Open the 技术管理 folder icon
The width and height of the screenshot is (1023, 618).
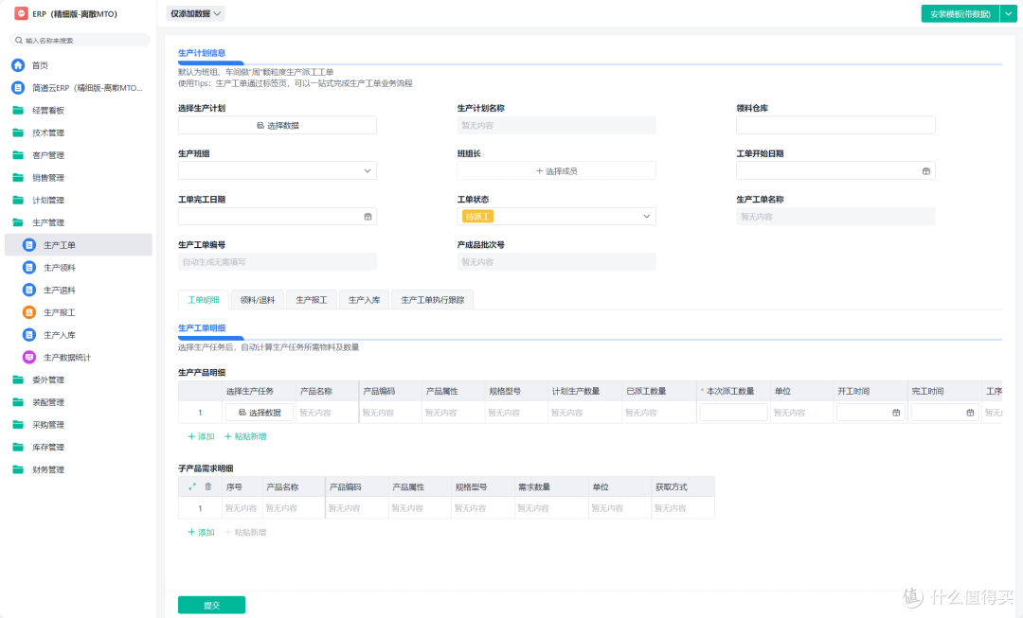coord(18,132)
